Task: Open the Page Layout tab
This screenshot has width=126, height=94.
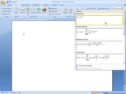Action: click(25, 5)
